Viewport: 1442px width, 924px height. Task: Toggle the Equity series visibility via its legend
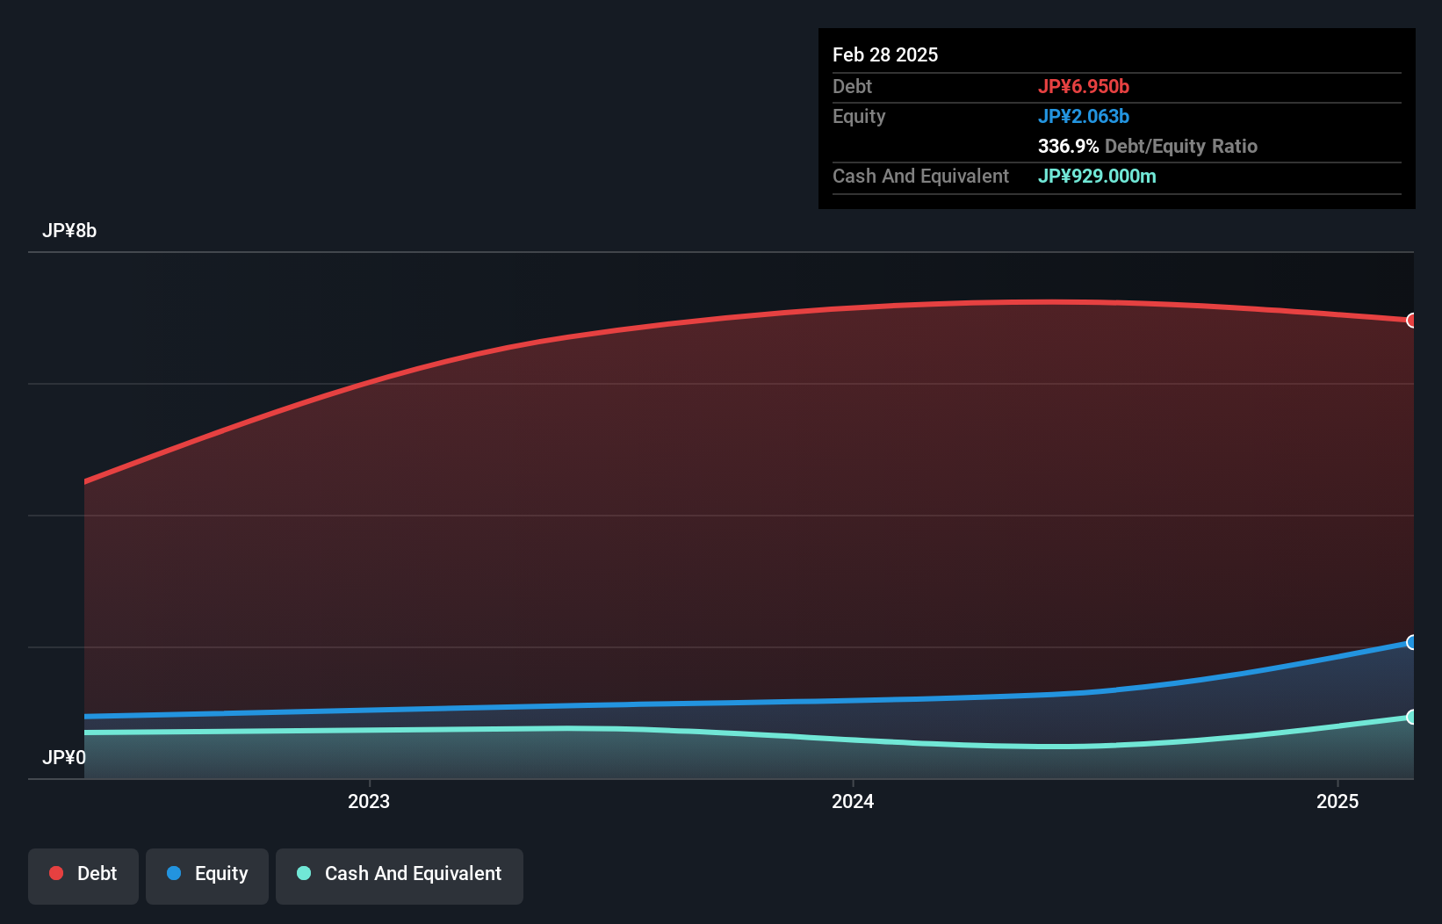pos(206,874)
